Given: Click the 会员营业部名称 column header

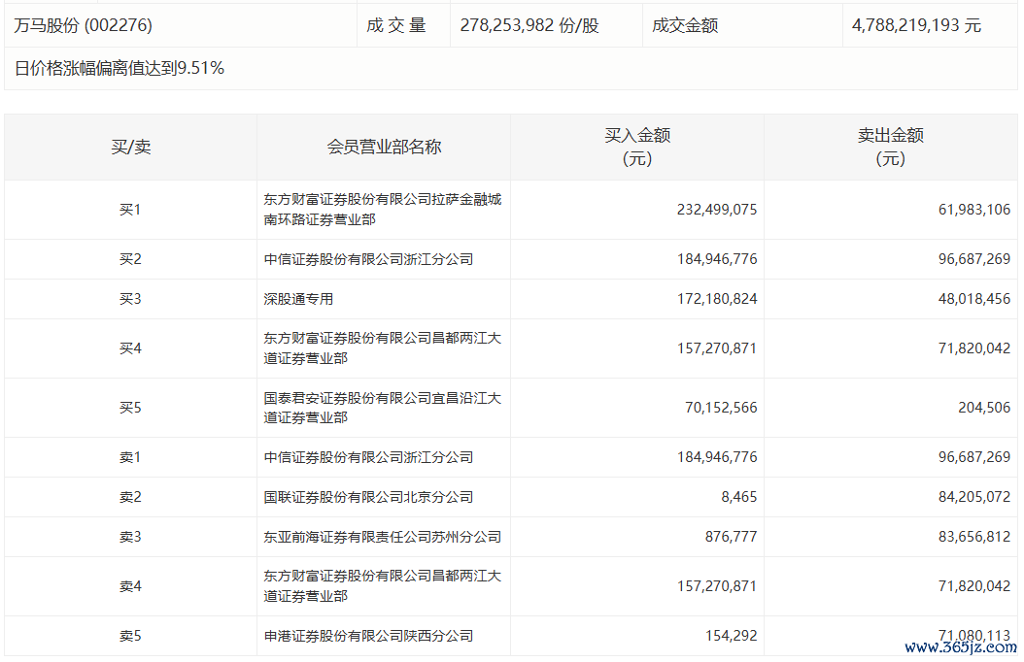Looking at the screenshot, I should [x=384, y=147].
